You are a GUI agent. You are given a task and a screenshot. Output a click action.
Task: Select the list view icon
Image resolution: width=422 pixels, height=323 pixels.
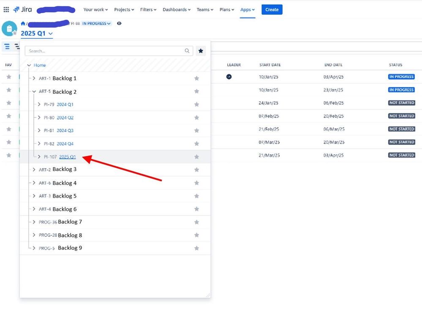(x=7, y=46)
